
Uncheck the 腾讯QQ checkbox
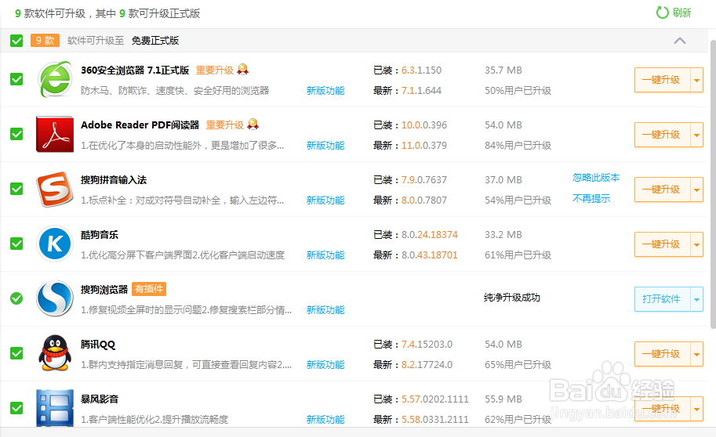tap(16, 353)
